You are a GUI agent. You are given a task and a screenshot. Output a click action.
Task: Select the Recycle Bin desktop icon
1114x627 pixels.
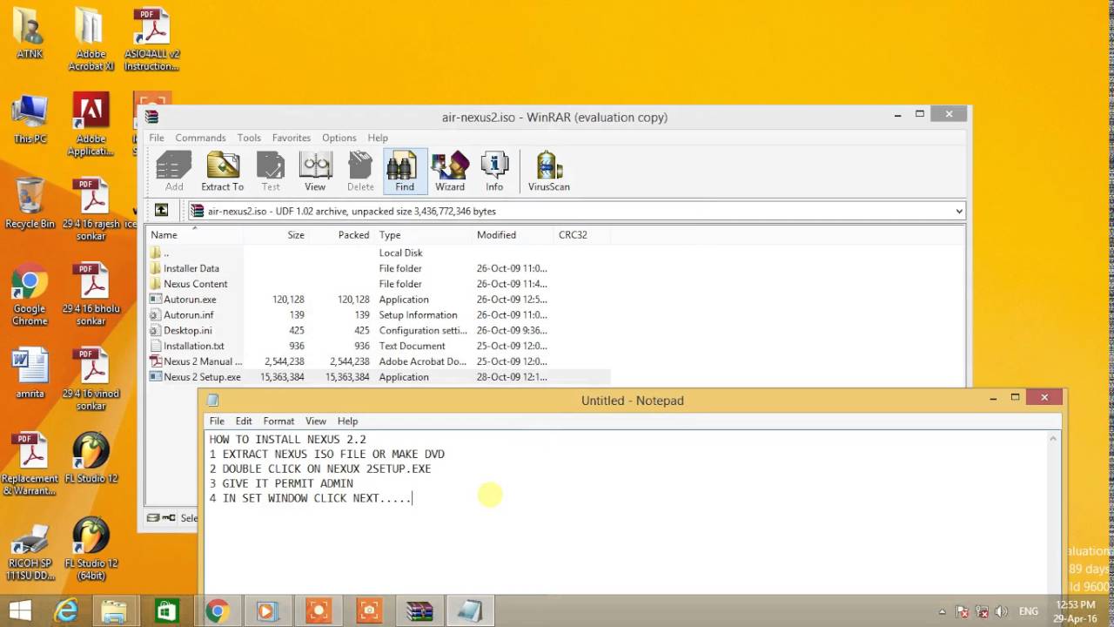click(30, 203)
